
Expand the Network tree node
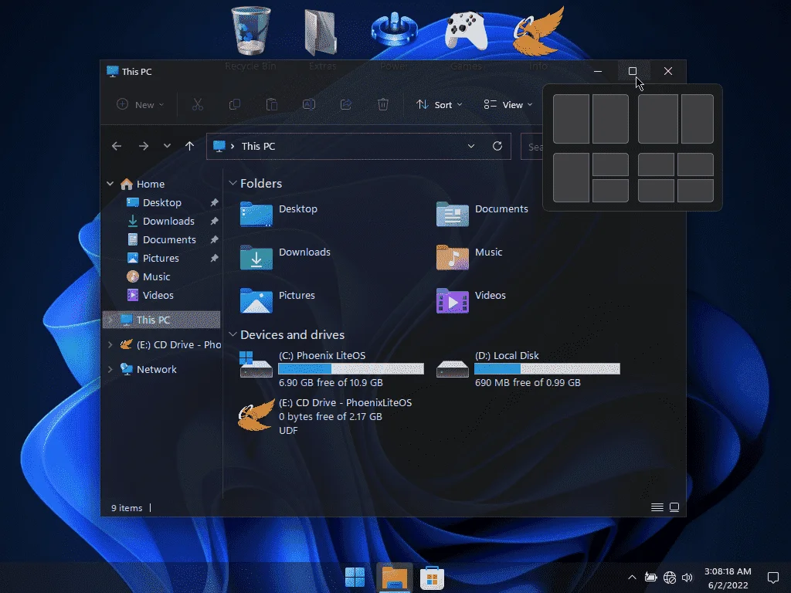(x=110, y=369)
